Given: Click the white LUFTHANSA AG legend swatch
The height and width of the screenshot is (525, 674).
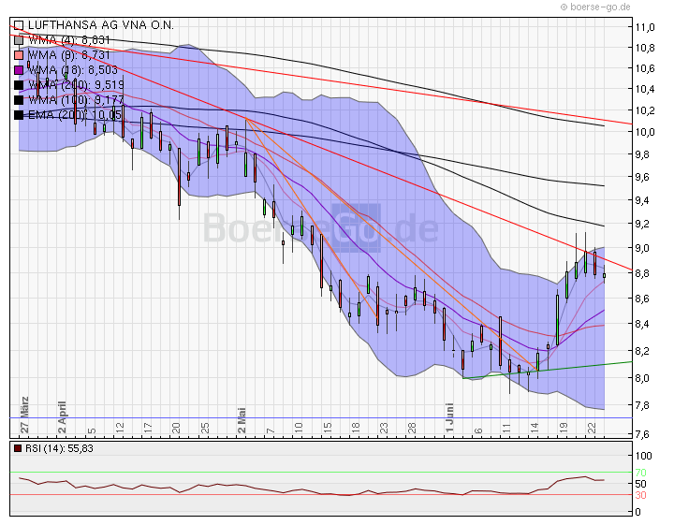Looking at the screenshot, I should pyautogui.click(x=19, y=25).
